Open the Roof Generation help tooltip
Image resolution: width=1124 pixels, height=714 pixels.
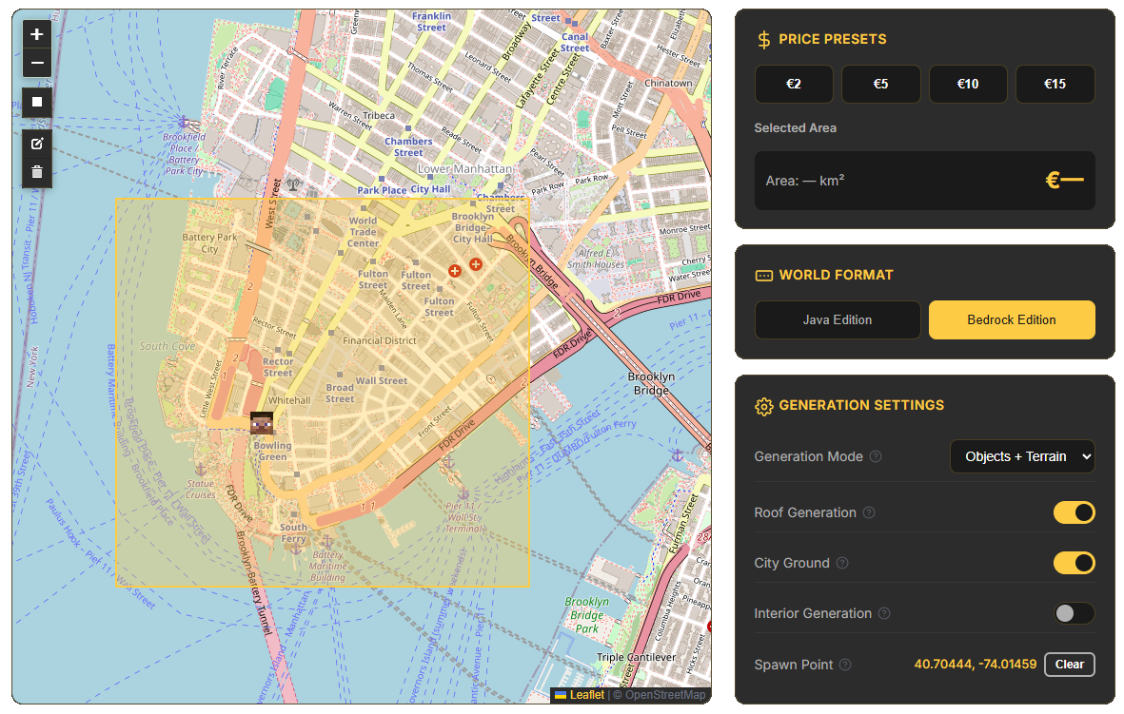coord(867,512)
